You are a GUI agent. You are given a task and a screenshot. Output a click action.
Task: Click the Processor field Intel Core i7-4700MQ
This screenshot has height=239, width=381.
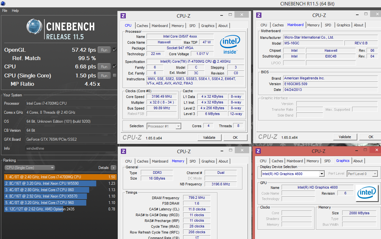pyautogui.click(x=71, y=103)
